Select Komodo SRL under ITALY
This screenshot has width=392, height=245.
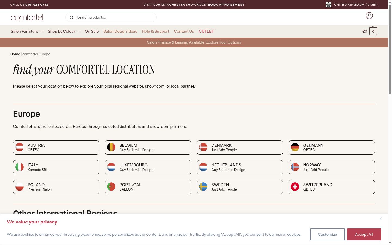[38, 170]
